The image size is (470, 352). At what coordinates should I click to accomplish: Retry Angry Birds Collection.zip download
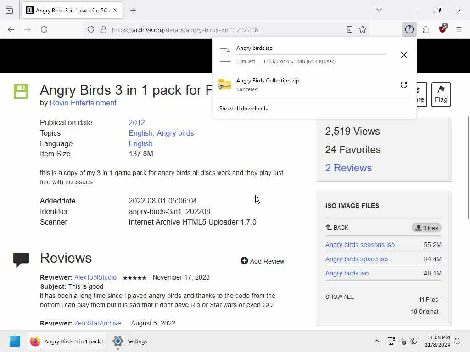tap(404, 85)
